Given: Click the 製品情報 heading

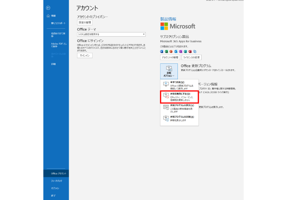Looking at the screenshot, I should [168, 19].
